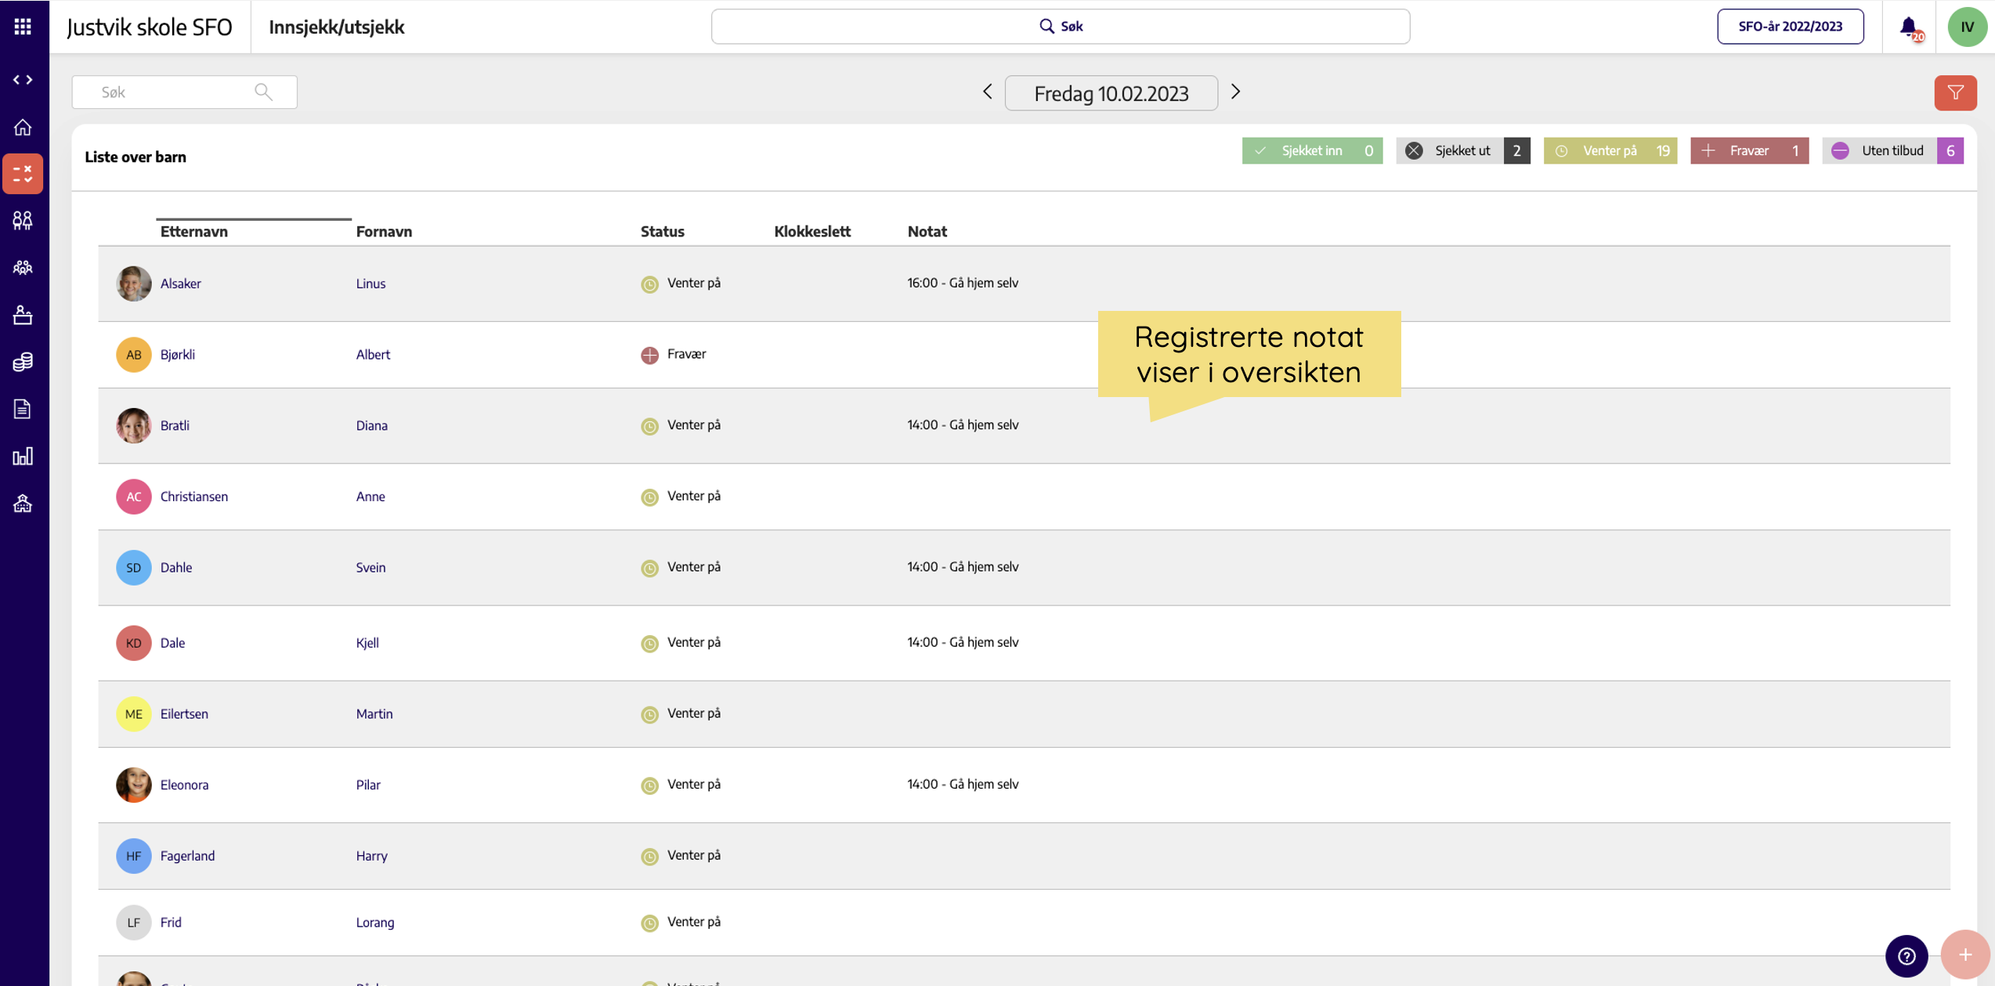Toggle the Sjekket inn status filter
Viewport: 1995px width, 986px height.
pos(1312,150)
